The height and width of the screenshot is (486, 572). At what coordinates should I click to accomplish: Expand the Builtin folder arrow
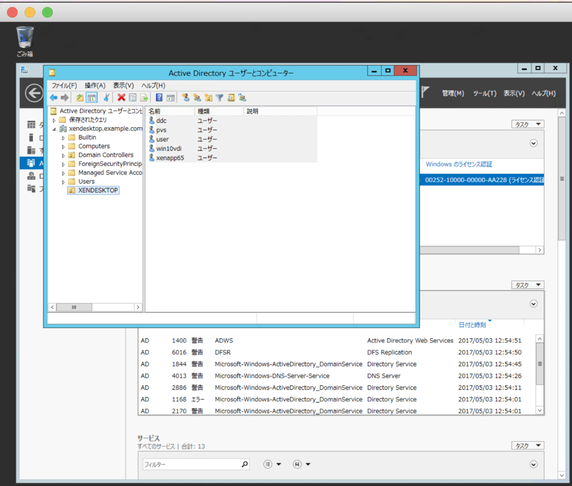point(63,138)
